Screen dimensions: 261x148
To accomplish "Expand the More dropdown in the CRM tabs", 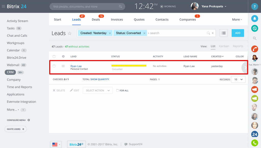I will (237, 19).
